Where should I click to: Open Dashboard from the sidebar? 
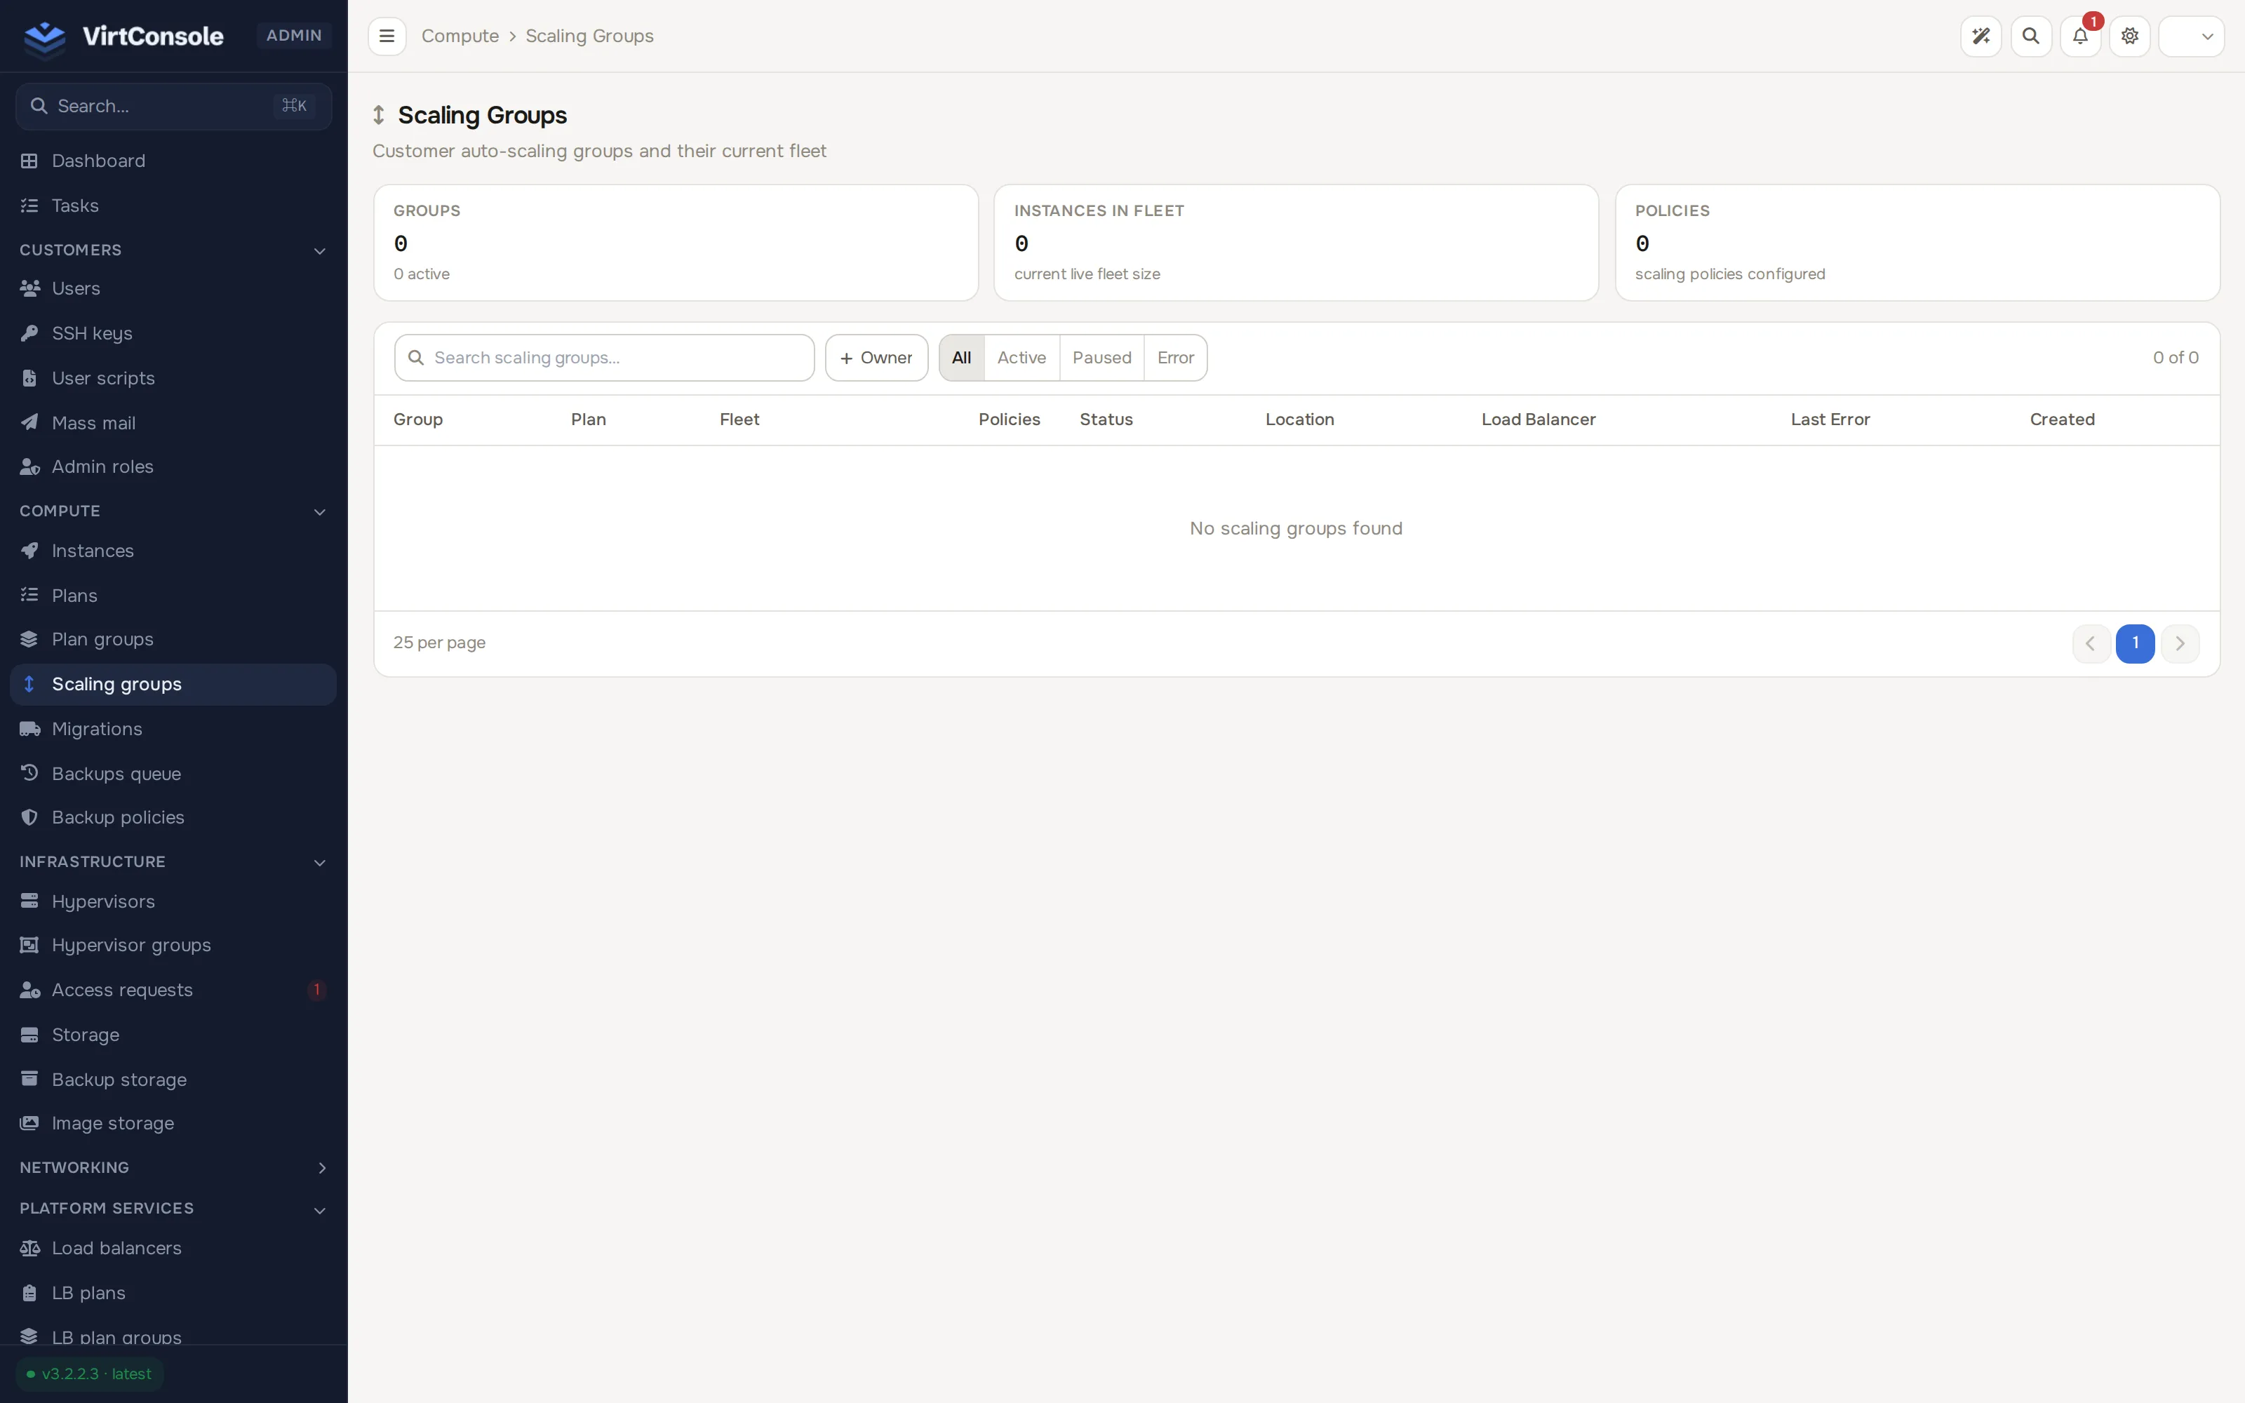(173, 161)
